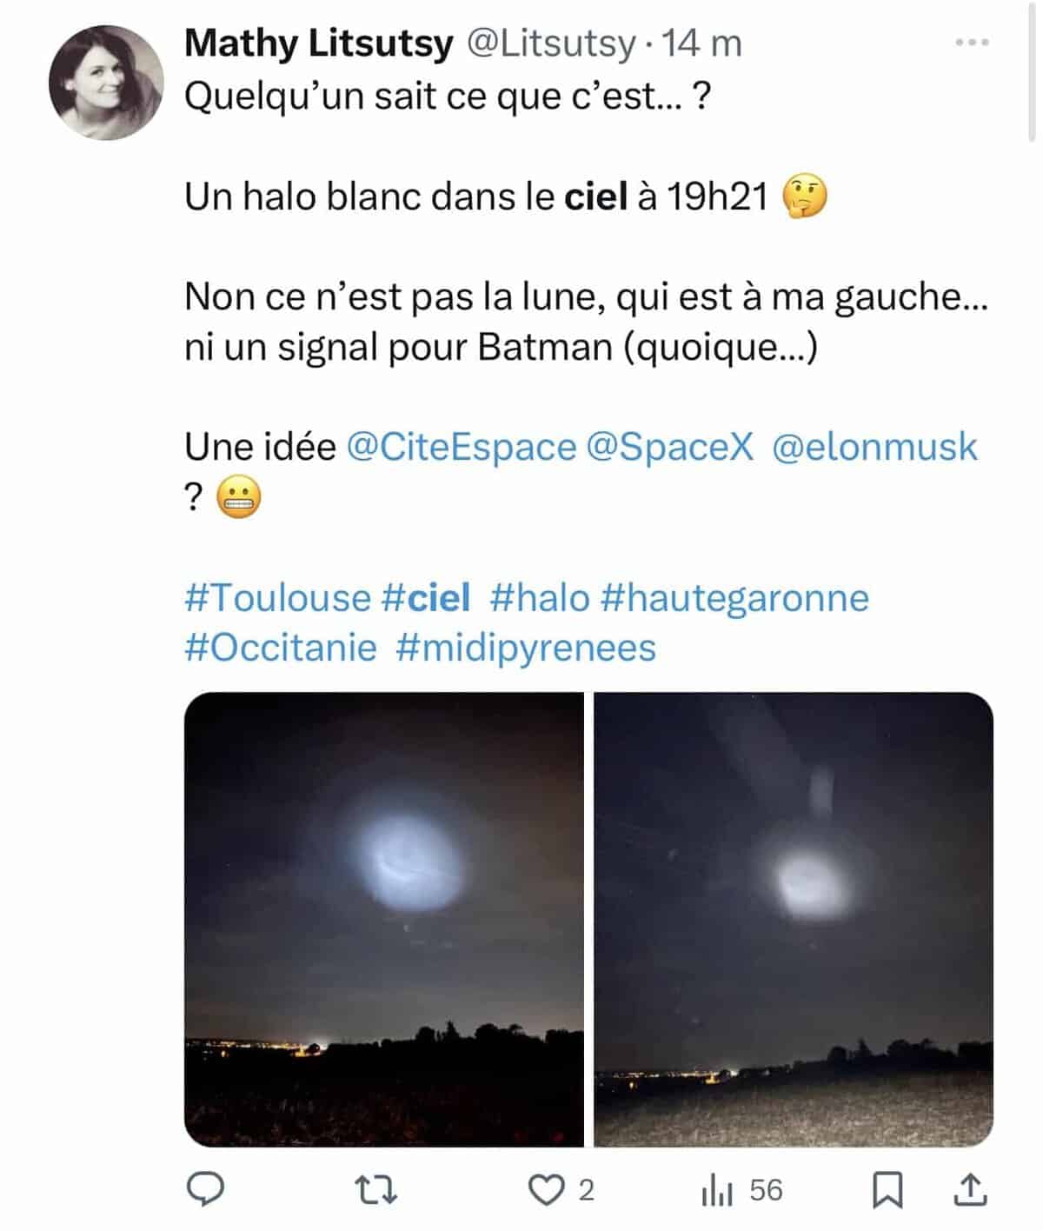This screenshot has height=1231, width=1043.
Task: Like the tweet with heart icon
Action: 548,1190
